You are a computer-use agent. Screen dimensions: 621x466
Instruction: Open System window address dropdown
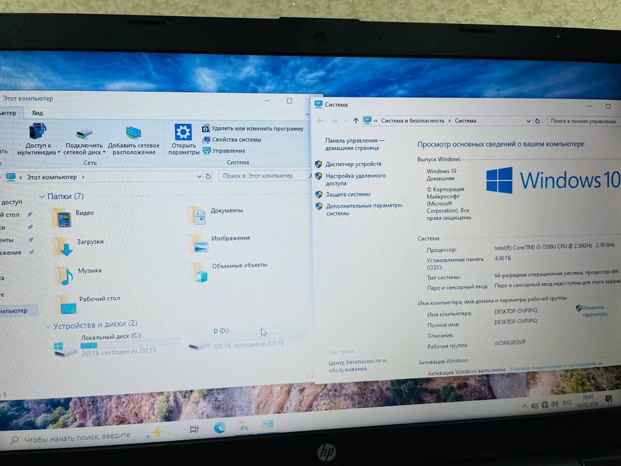point(528,121)
